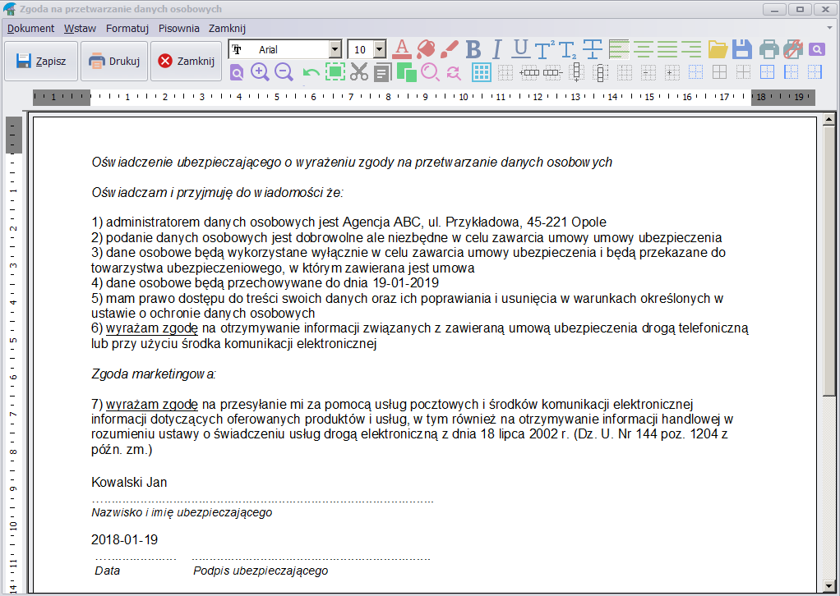Toggle superscript text
This screenshot has height=596, width=840.
coord(544,50)
